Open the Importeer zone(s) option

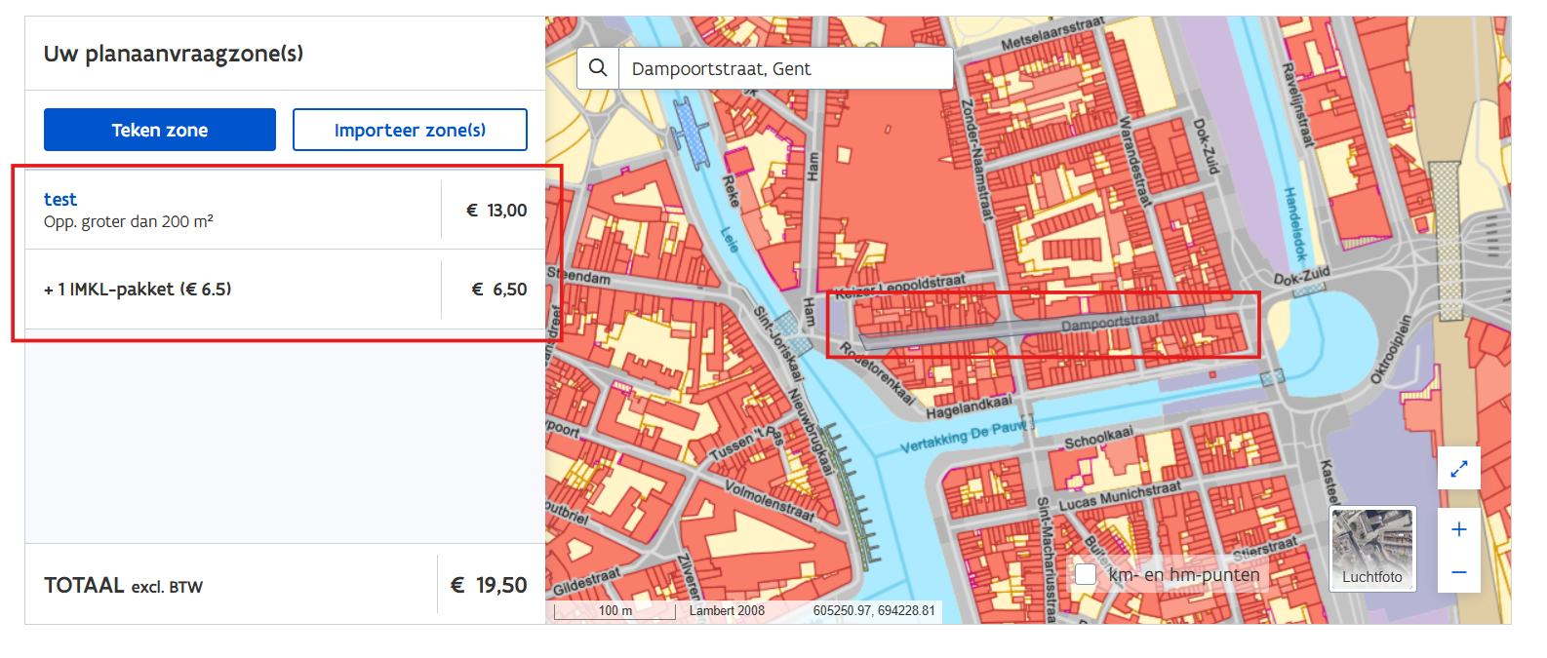tap(410, 130)
